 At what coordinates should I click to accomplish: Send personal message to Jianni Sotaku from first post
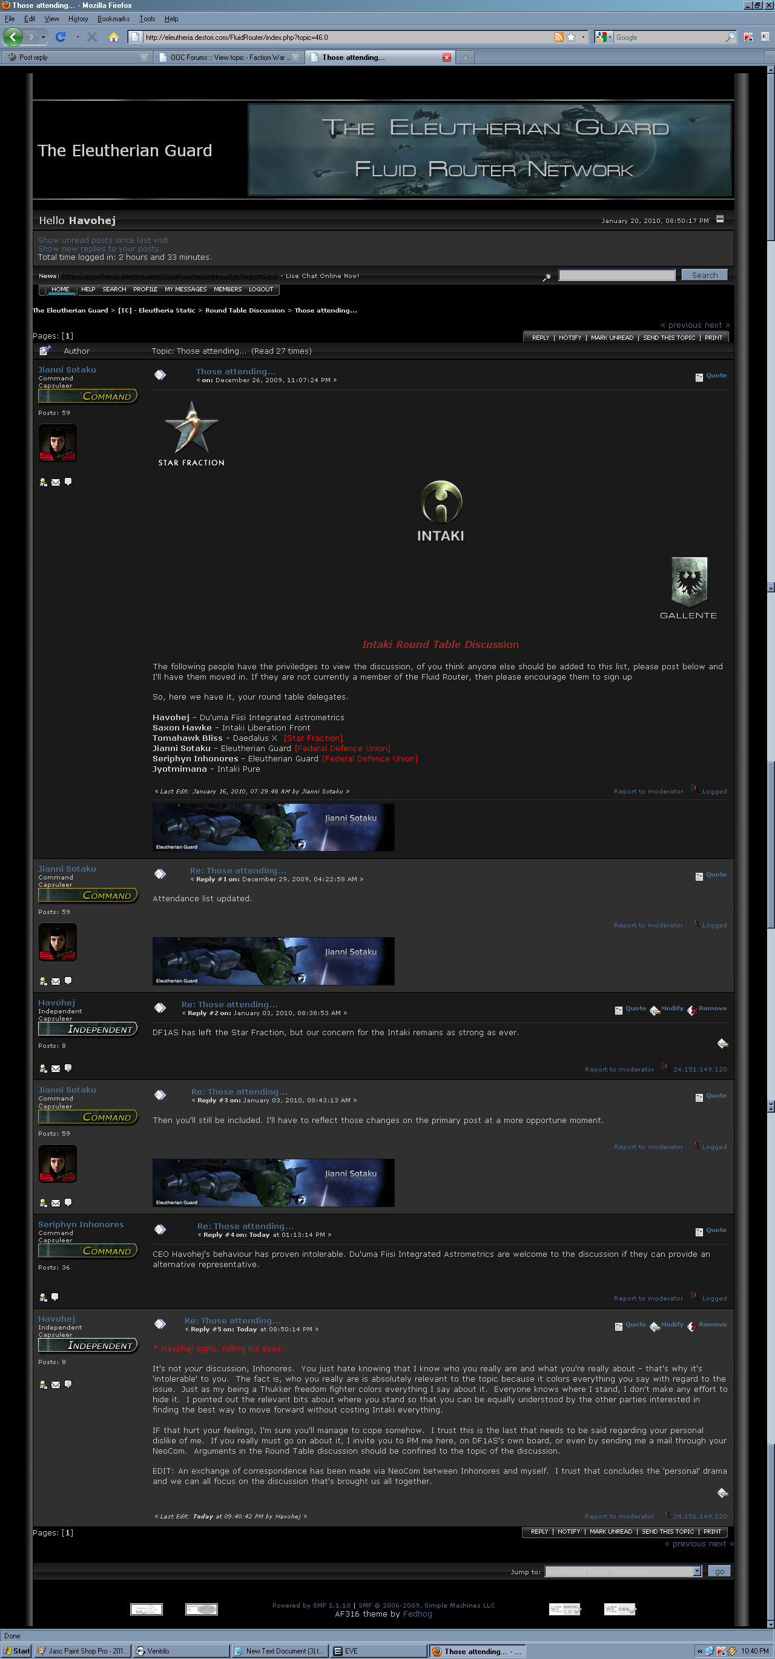(68, 482)
